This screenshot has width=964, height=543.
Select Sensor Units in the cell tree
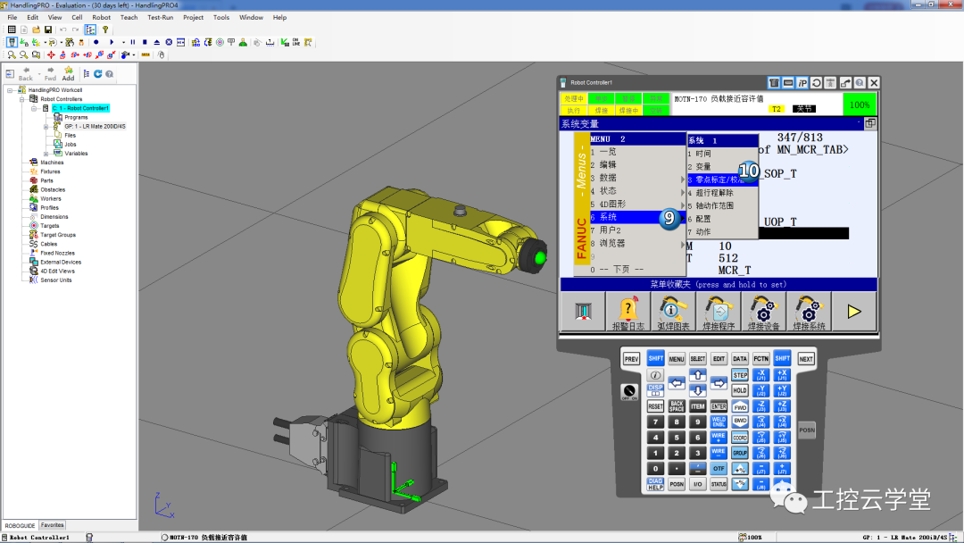tap(56, 280)
